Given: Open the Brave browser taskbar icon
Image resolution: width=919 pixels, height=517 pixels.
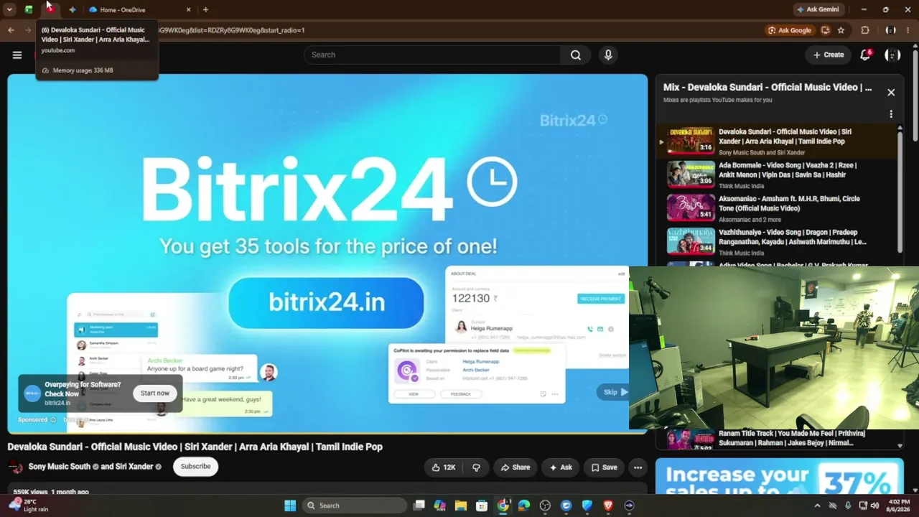Looking at the screenshot, I should pyautogui.click(x=608, y=506).
